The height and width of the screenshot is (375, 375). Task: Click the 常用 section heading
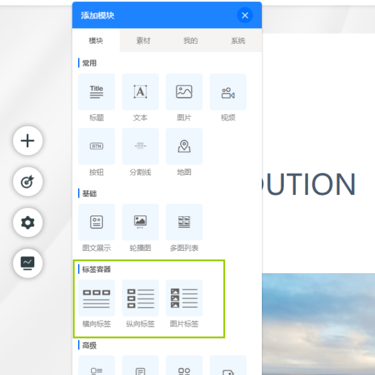click(x=89, y=63)
